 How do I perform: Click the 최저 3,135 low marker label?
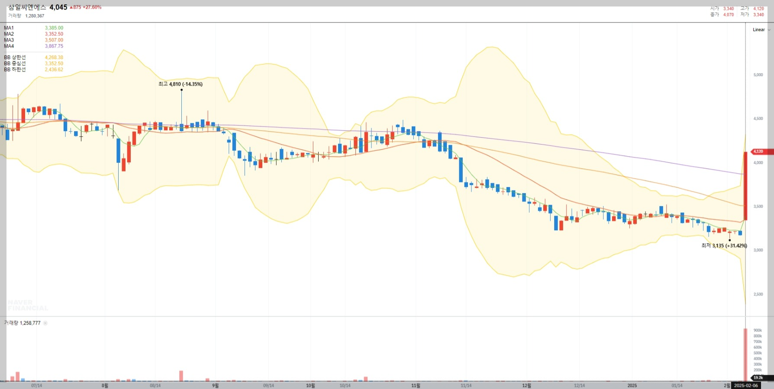click(724, 245)
